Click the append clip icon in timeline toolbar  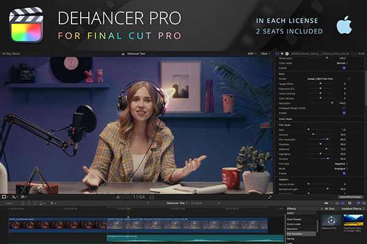tap(35, 203)
